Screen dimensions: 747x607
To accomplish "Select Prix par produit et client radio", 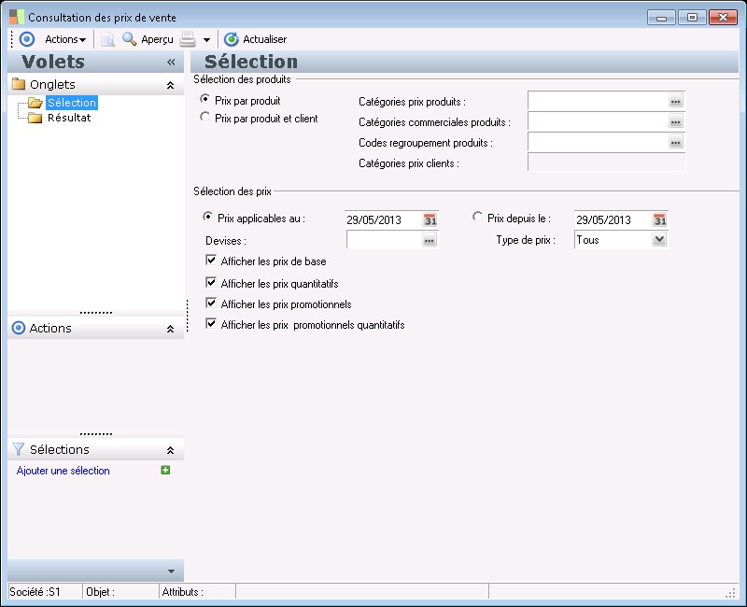I will point(204,117).
